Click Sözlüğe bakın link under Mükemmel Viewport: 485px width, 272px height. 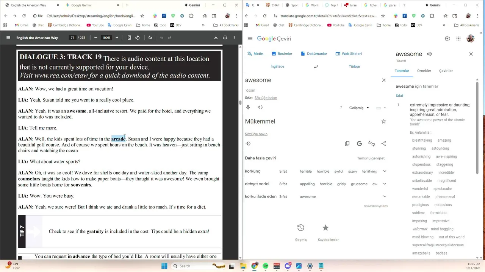coord(256,134)
